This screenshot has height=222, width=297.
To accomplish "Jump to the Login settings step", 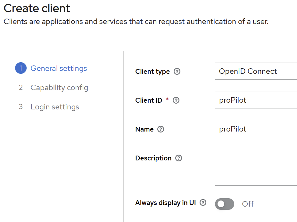I will [55, 107].
